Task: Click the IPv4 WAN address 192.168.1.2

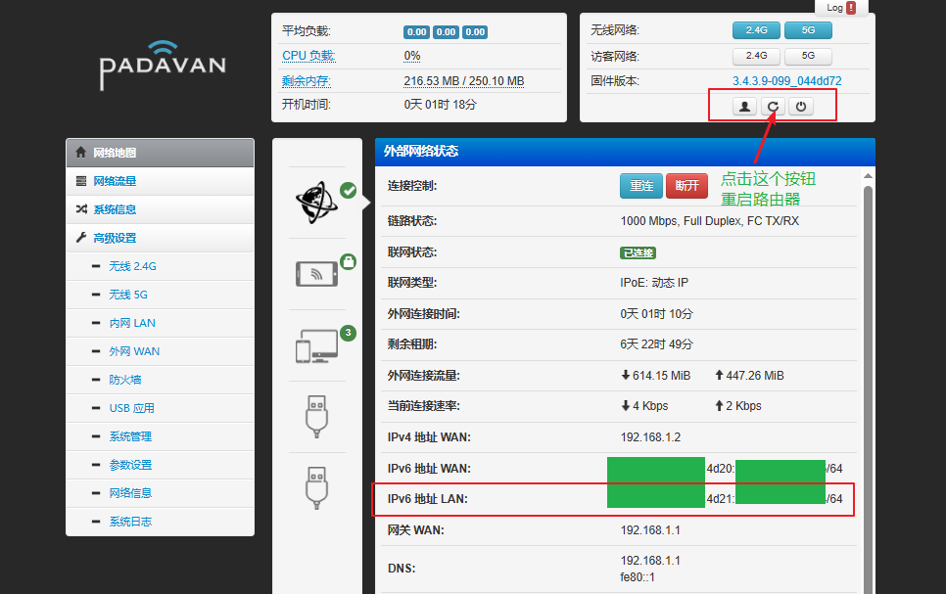Action: pyautogui.click(x=650, y=437)
